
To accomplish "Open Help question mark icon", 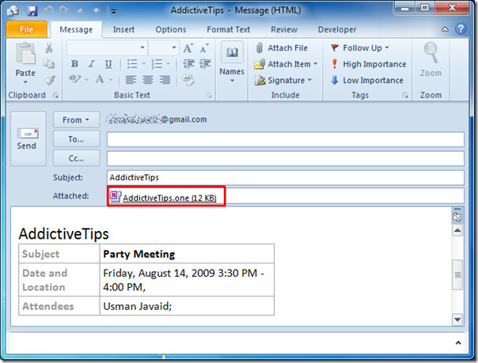I will pyautogui.click(x=461, y=29).
